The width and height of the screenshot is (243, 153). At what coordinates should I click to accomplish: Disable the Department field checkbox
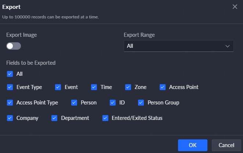click(x=54, y=118)
